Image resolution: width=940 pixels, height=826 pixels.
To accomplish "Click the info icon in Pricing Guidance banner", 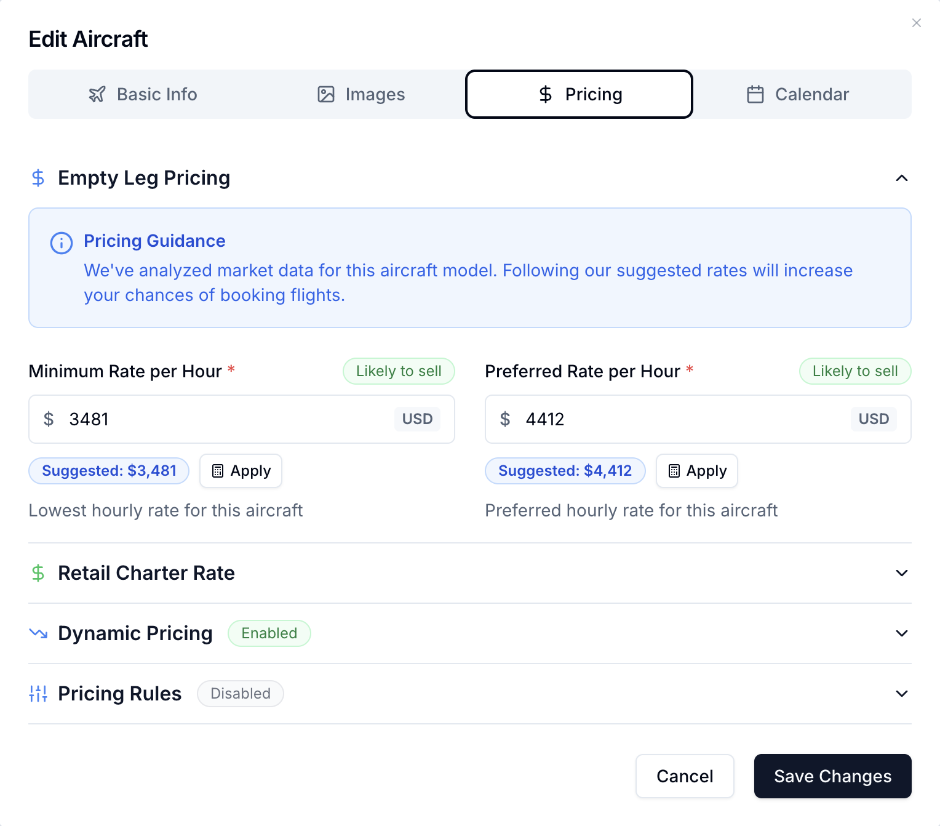I will (61, 243).
